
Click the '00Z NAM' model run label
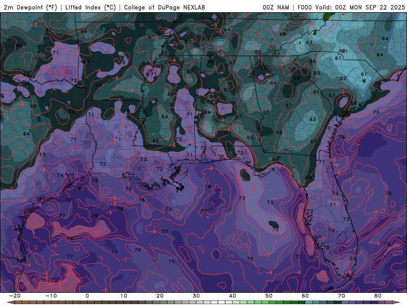tap(276, 7)
